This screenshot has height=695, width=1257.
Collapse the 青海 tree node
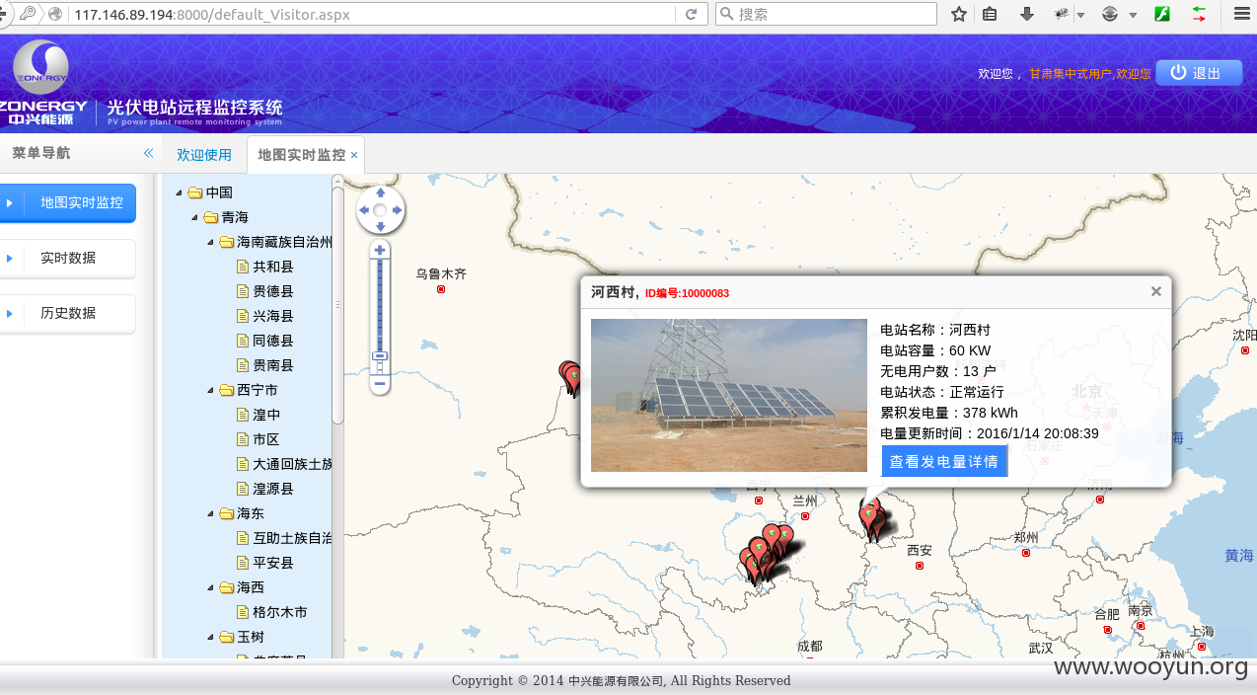[x=194, y=217]
